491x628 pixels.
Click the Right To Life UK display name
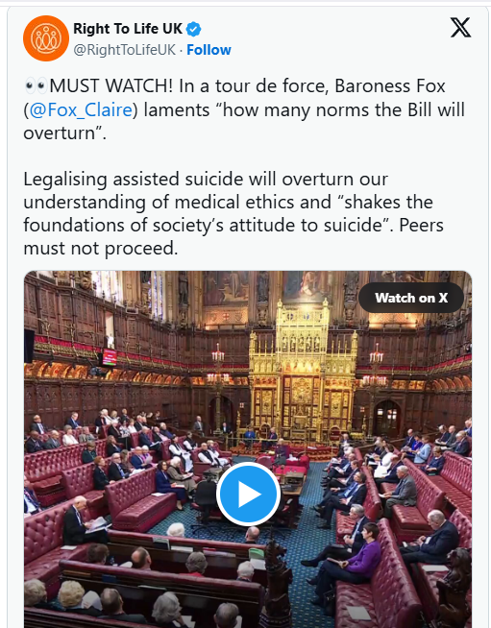[128, 29]
